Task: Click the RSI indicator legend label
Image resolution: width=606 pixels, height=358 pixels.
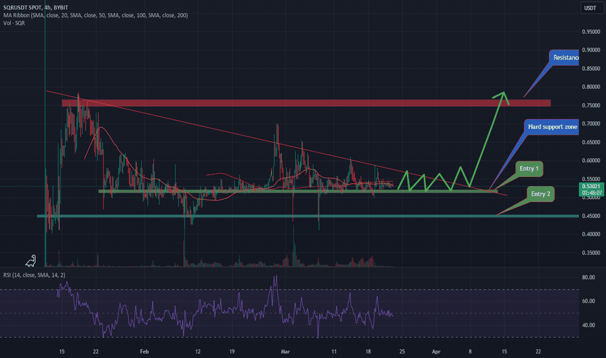Action: click(x=34, y=275)
